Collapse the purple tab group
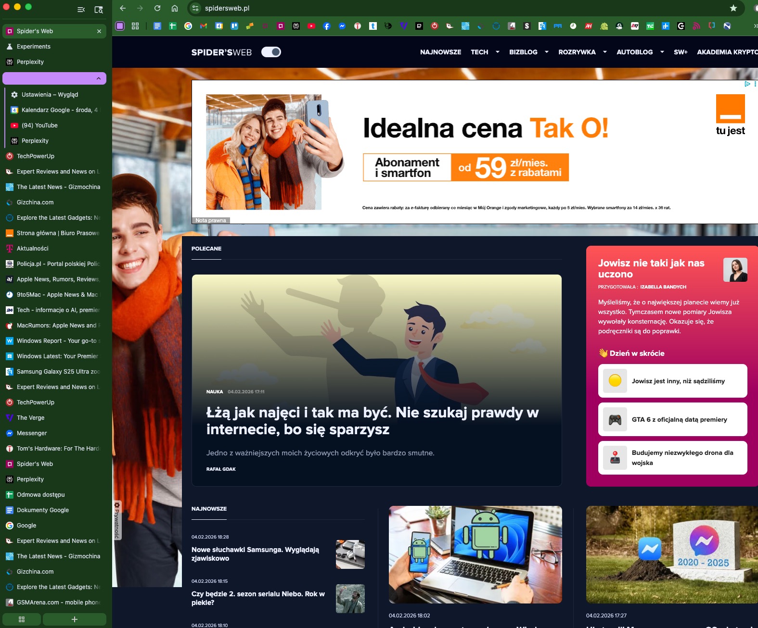758x628 pixels. pos(99,78)
